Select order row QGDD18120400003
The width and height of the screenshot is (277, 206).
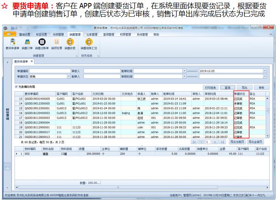(x=140, y=113)
